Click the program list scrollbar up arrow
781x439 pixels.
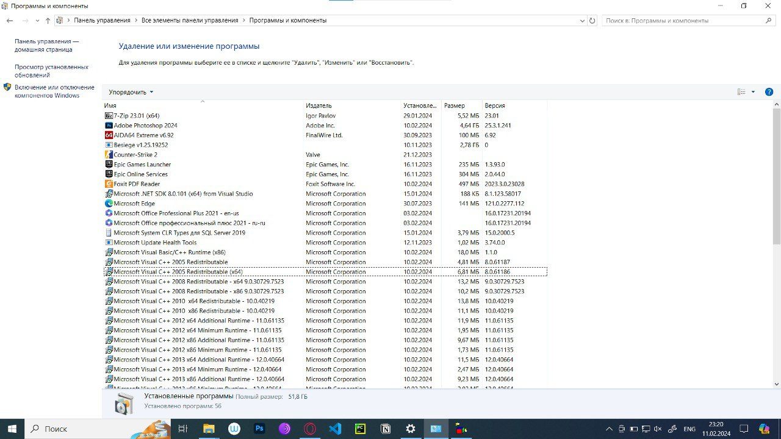click(x=776, y=104)
